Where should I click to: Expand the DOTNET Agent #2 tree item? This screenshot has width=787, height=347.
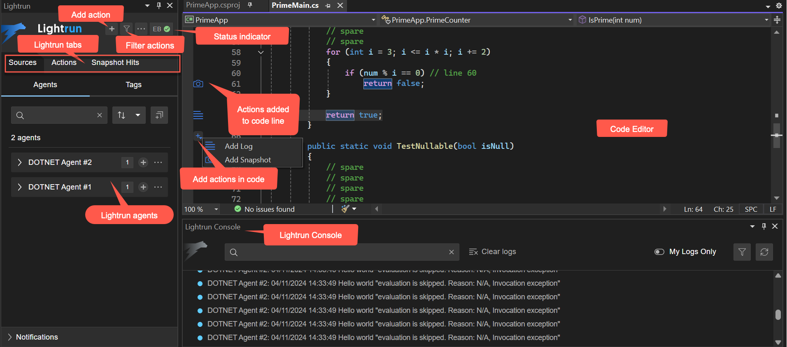pyautogui.click(x=20, y=162)
